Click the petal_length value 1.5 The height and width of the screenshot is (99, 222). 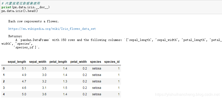65,88
